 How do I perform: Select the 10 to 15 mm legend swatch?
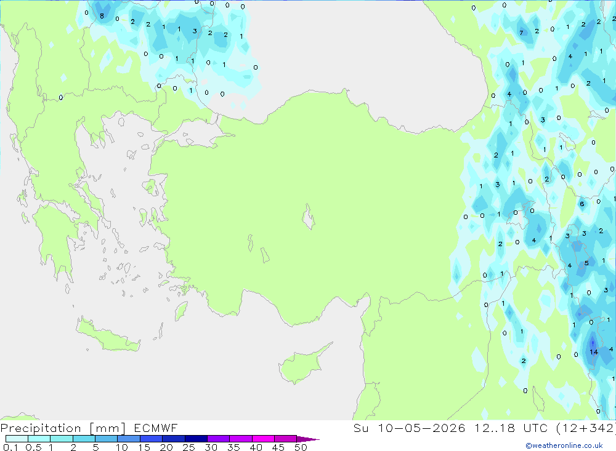click(129, 439)
